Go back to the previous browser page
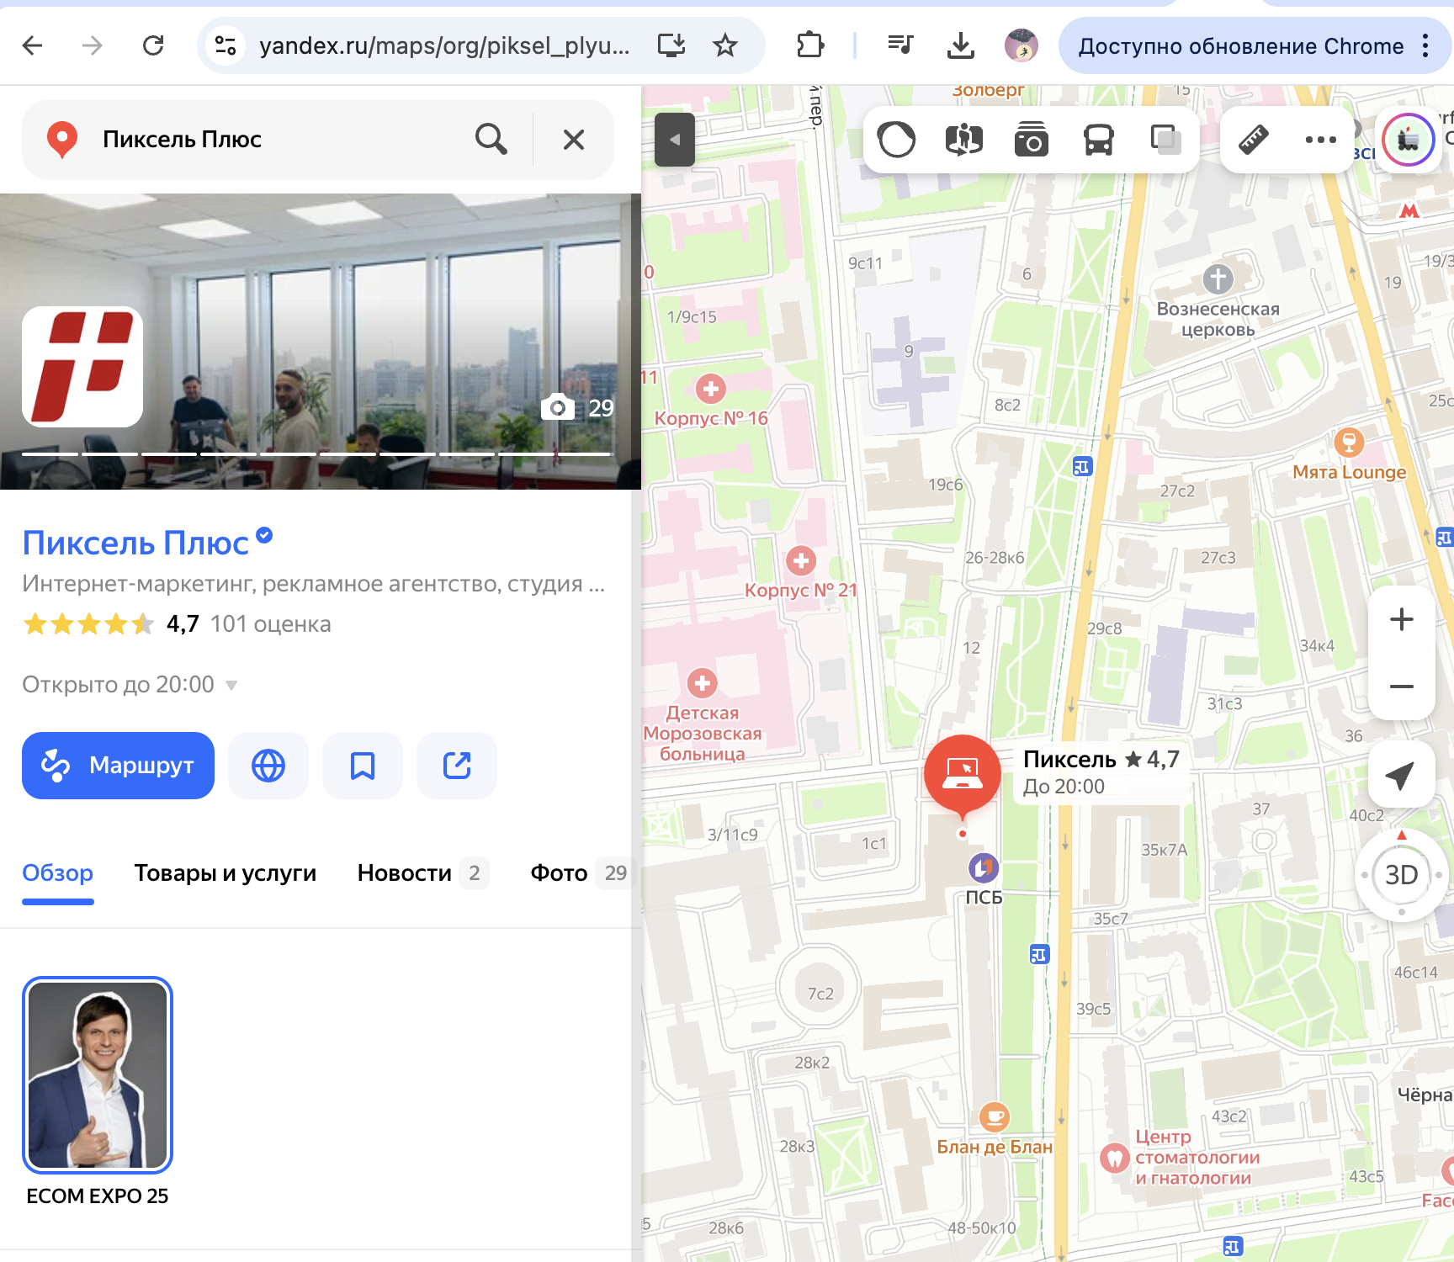This screenshot has height=1262, width=1454. [33, 45]
